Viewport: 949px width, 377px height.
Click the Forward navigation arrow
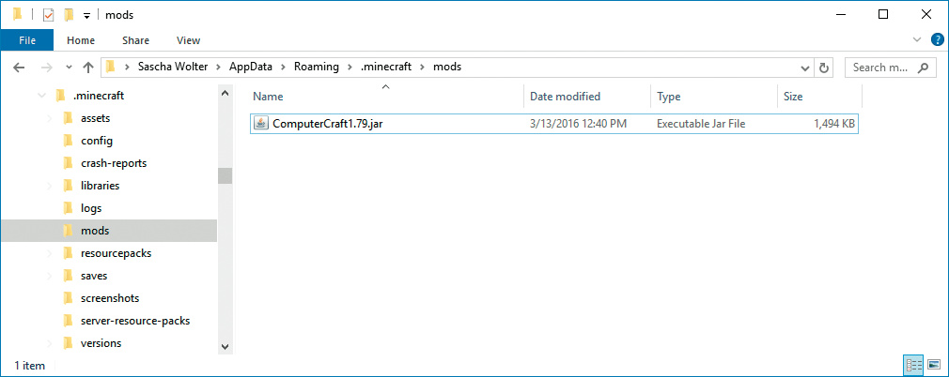[47, 68]
